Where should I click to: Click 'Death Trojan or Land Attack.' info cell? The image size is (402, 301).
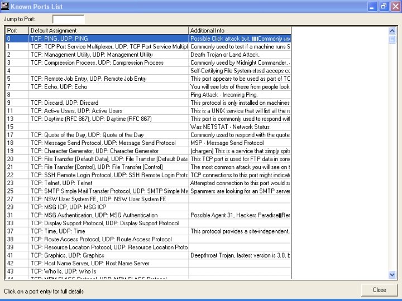[240, 55]
